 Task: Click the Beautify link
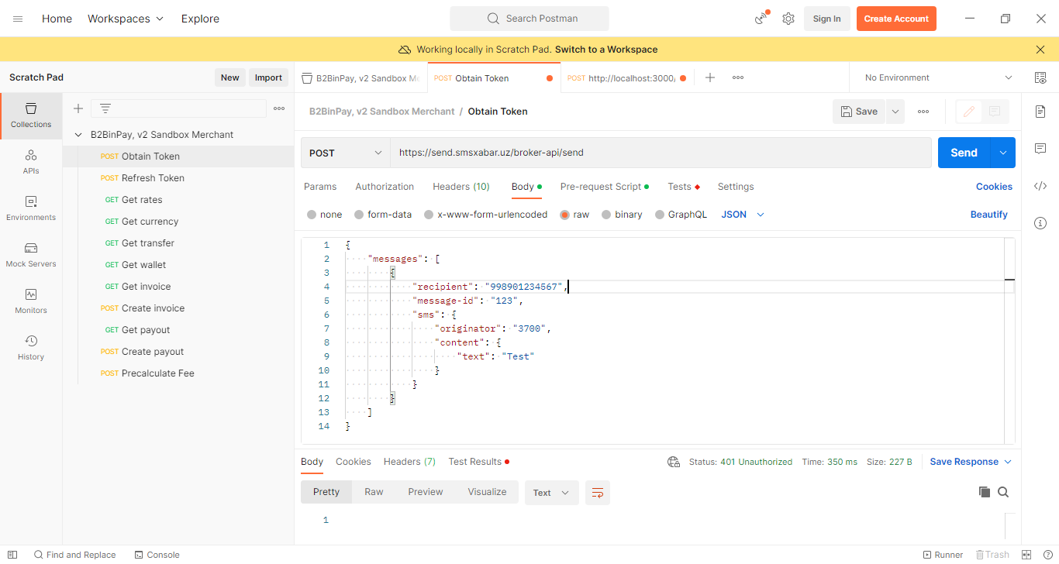point(989,215)
